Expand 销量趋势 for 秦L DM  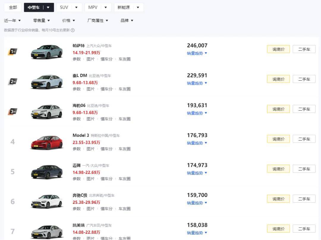pos(197,83)
